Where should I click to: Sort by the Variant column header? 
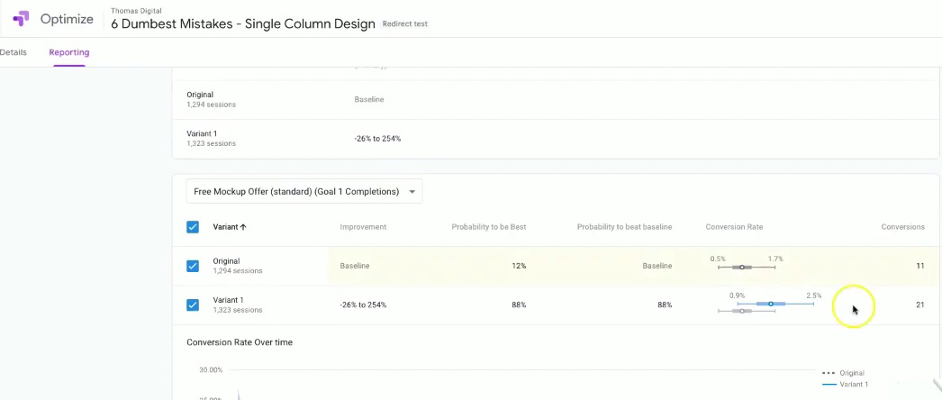230,227
